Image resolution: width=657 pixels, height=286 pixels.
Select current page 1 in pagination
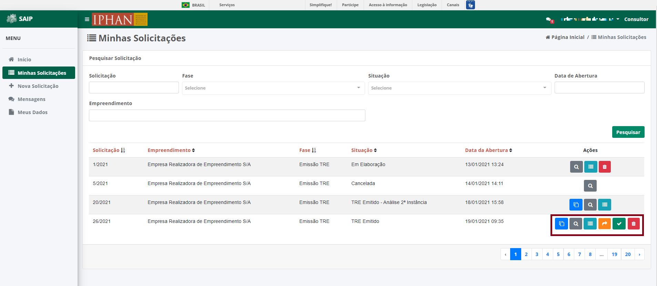pyautogui.click(x=515, y=254)
